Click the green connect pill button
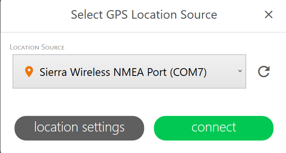The image size is (286, 153). click(214, 128)
